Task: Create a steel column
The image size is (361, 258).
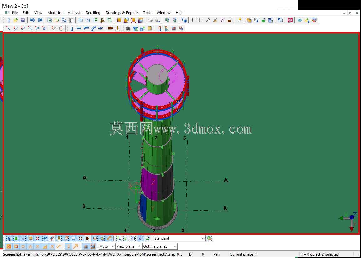Action: point(72,28)
